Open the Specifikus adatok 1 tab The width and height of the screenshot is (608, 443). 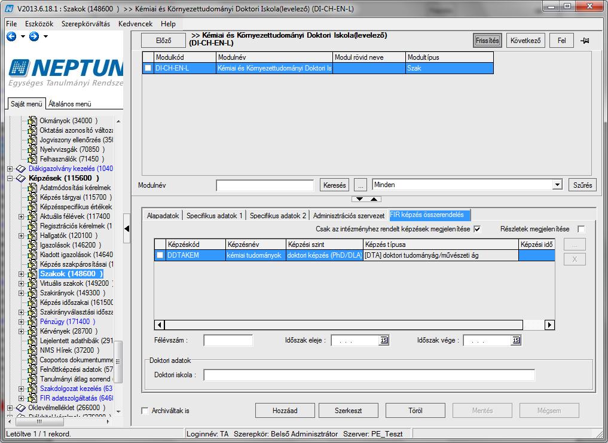tap(215, 216)
